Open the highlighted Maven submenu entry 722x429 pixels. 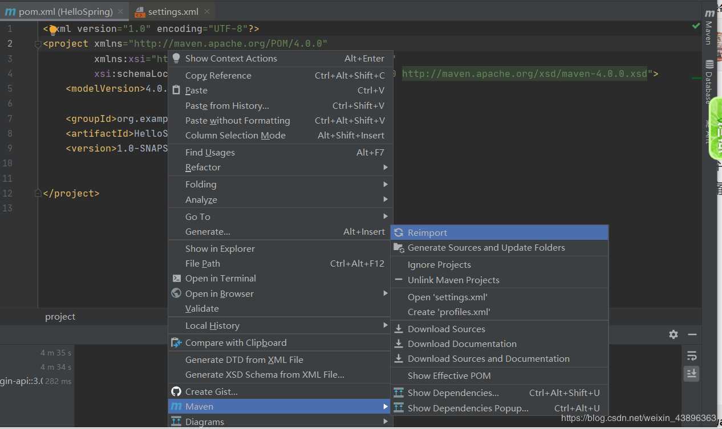[x=279, y=406]
